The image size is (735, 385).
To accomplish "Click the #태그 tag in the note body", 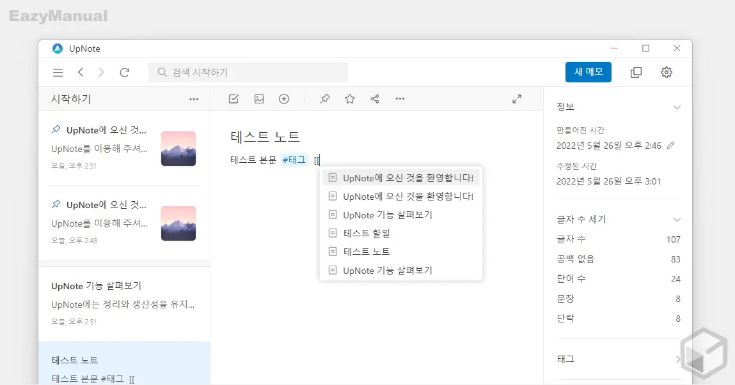I will pos(294,160).
